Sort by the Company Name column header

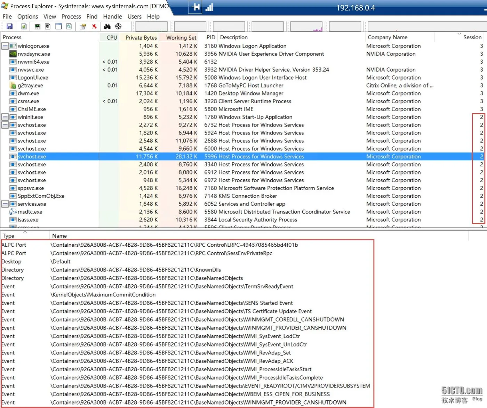click(x=399, y=38)
